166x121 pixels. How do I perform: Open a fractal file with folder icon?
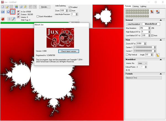click(7, 7)
